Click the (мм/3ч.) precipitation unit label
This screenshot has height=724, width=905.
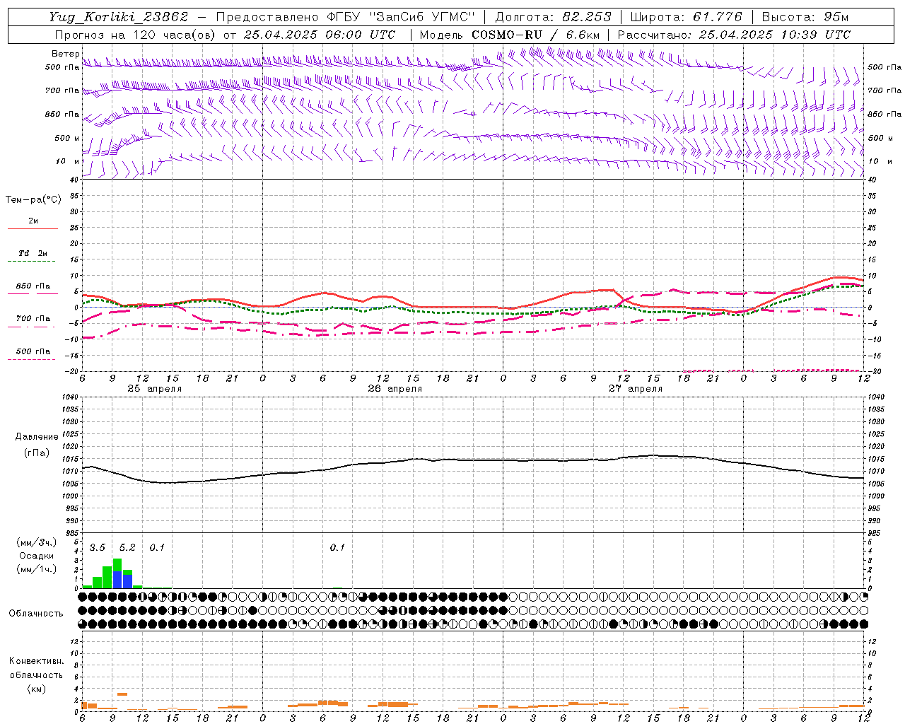pyautogui.click(x=37, y=543)
